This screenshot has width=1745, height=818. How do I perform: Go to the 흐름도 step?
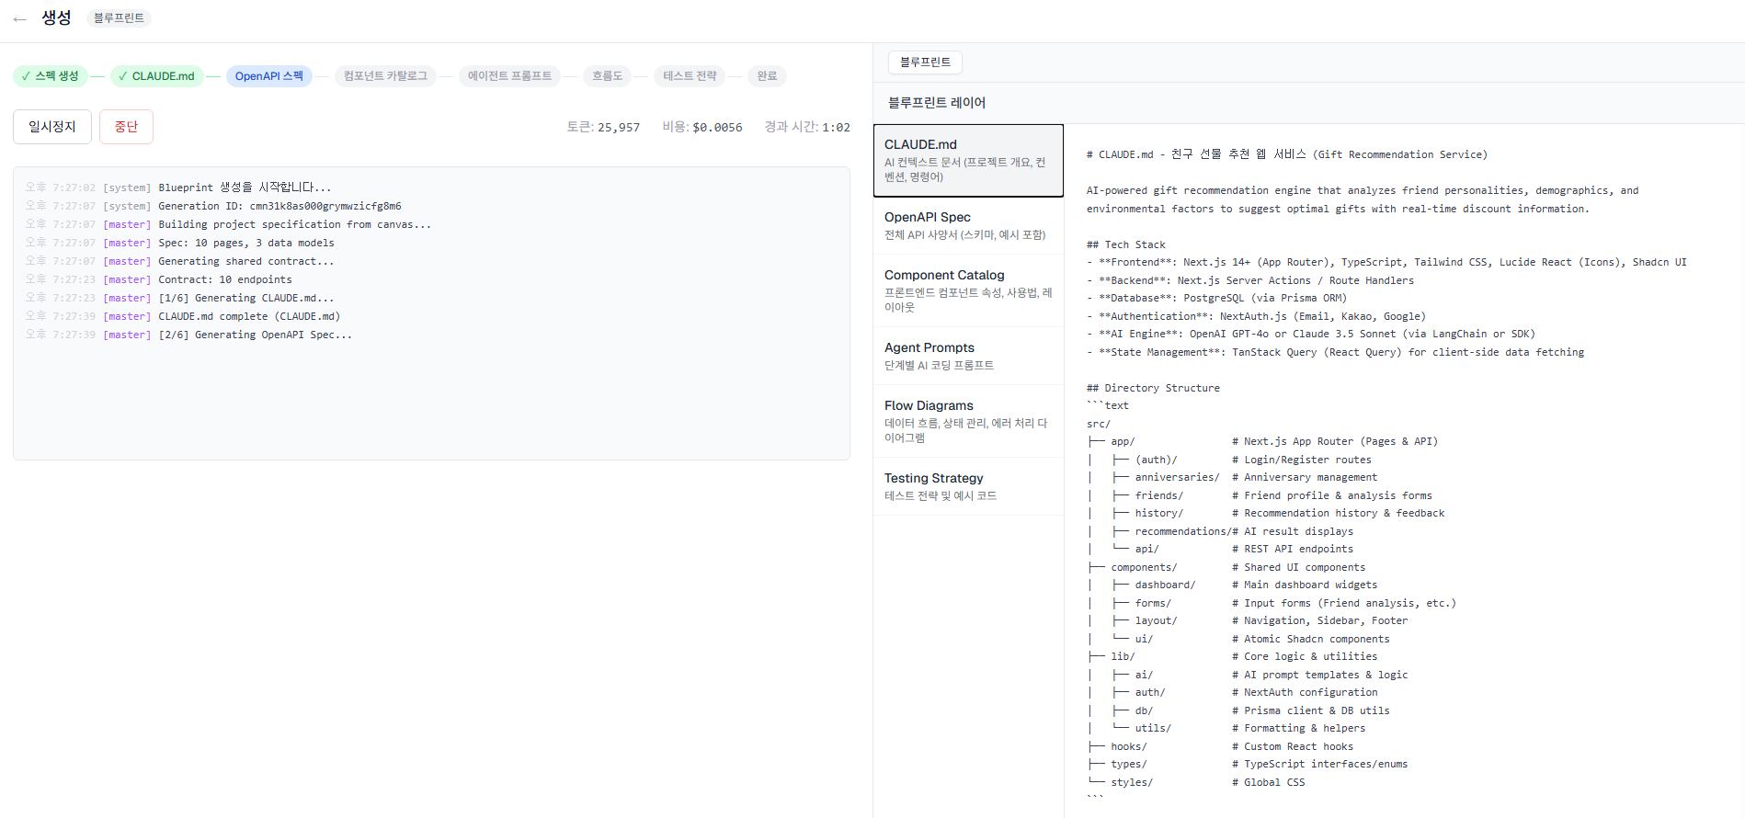[x=607, y=76]
